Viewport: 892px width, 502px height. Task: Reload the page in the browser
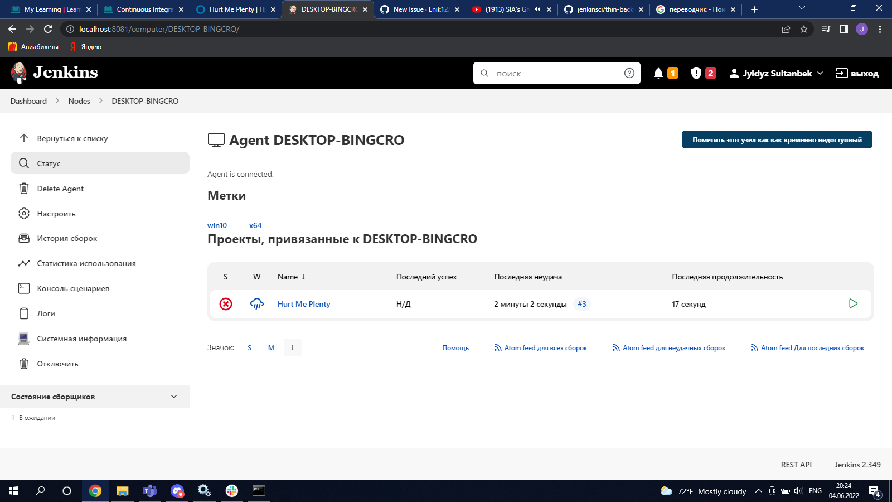[x=48, y=29]
